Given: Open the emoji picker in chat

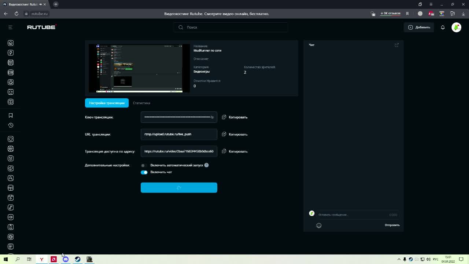Looking at the screenshot, I should point(319,225).
